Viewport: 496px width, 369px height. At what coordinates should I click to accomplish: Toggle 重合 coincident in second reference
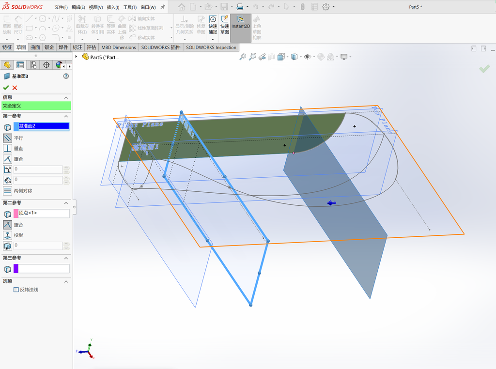point(8,225)
